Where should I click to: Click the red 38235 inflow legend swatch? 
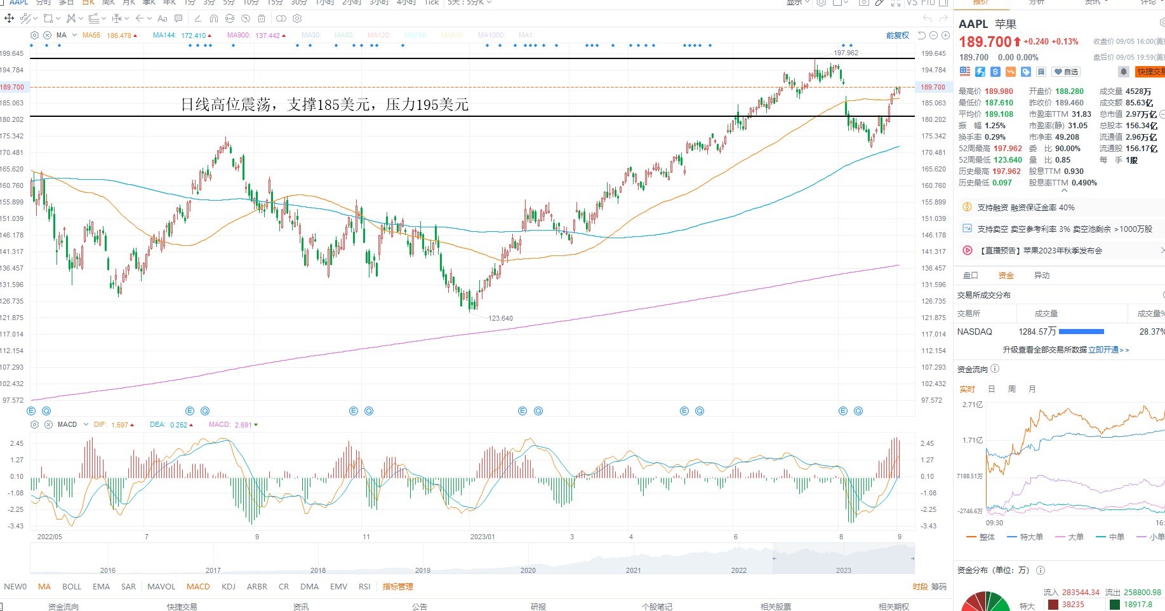point(1053,605)
